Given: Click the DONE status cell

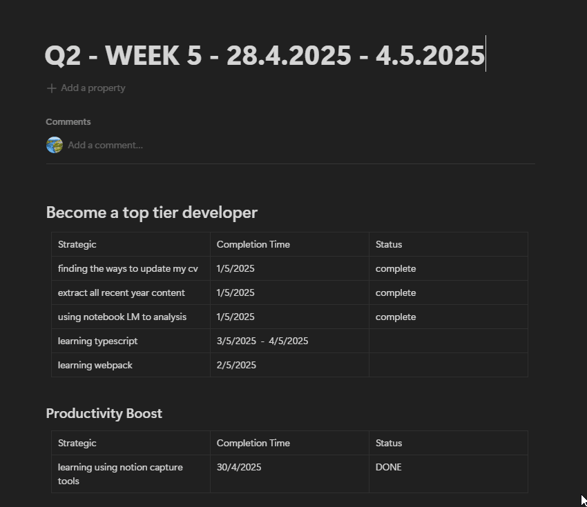Looking at the screenshot, I should (388, 467).
